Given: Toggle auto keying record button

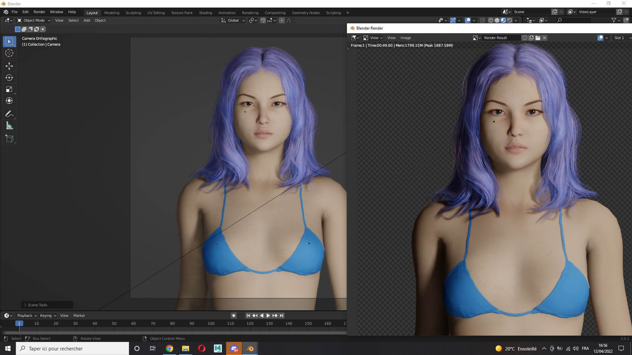Looking at the screenshot, I should pyautogui.click(x=233, y=316).
